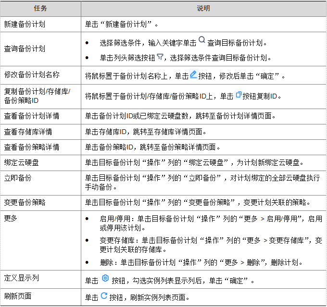Click text '勾选实例列表显示列后'

pos(167,281)
